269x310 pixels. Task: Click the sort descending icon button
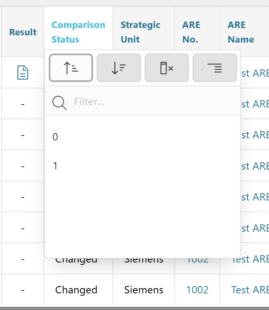[x=119, y=68]
